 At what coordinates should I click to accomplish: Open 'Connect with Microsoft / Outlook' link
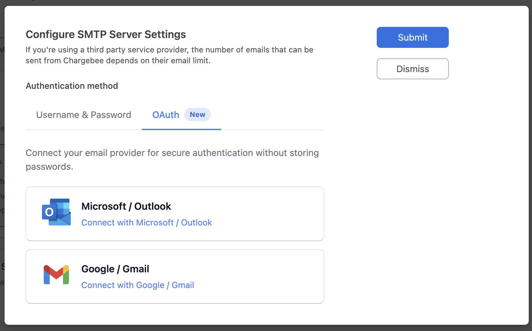coord(146,223)
